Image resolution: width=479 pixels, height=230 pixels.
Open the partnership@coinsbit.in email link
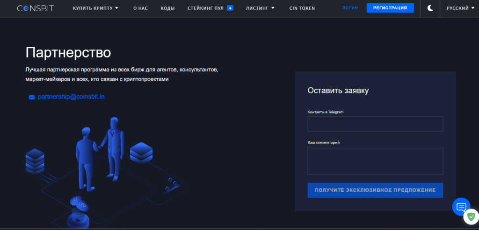(71, 97)
